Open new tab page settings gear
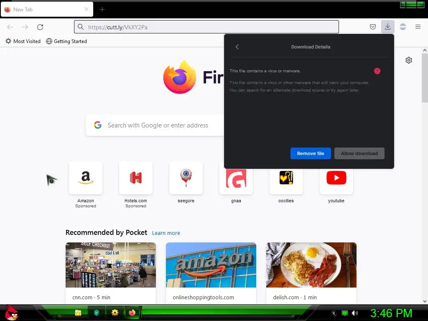This screenshot has width=428, height=321. pos(409,60)
